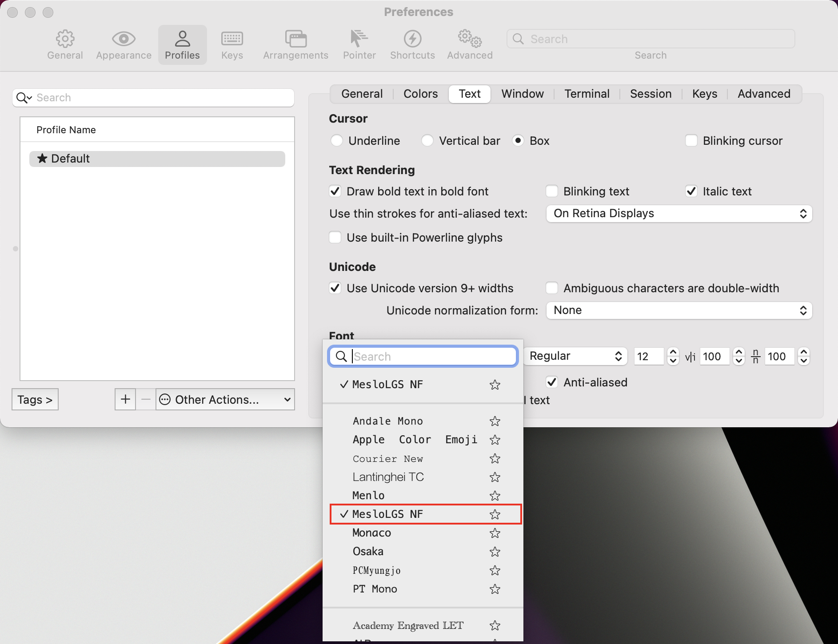Choose Monaco from the font list
Screen dimensions: 838x644
(423, 533)
